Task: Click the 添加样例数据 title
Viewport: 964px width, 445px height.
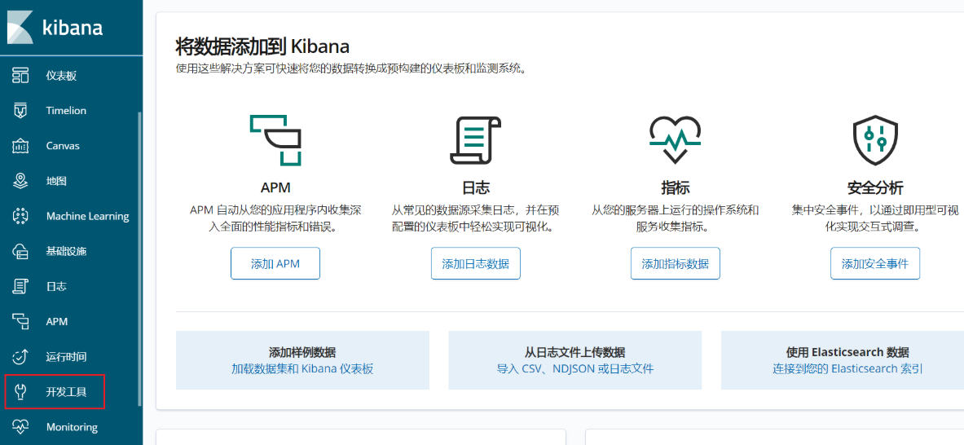Action: (x=302, y=352)
